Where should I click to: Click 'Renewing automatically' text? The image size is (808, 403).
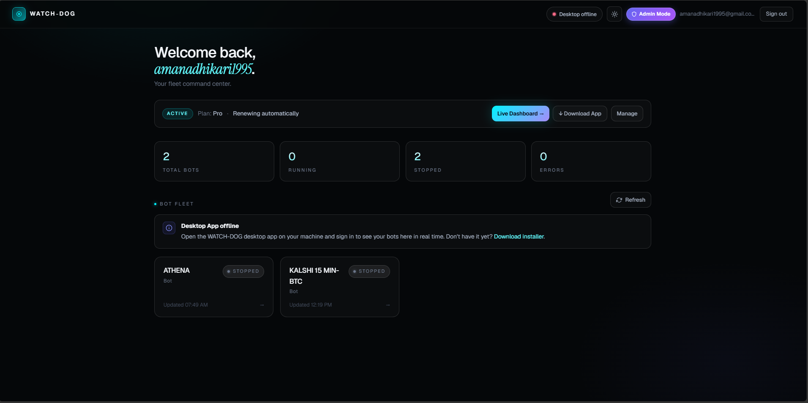(266, 113)
